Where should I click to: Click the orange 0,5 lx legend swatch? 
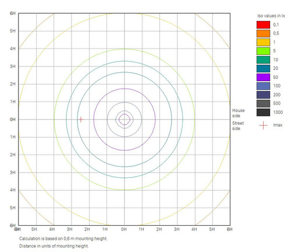coord(263,33)
